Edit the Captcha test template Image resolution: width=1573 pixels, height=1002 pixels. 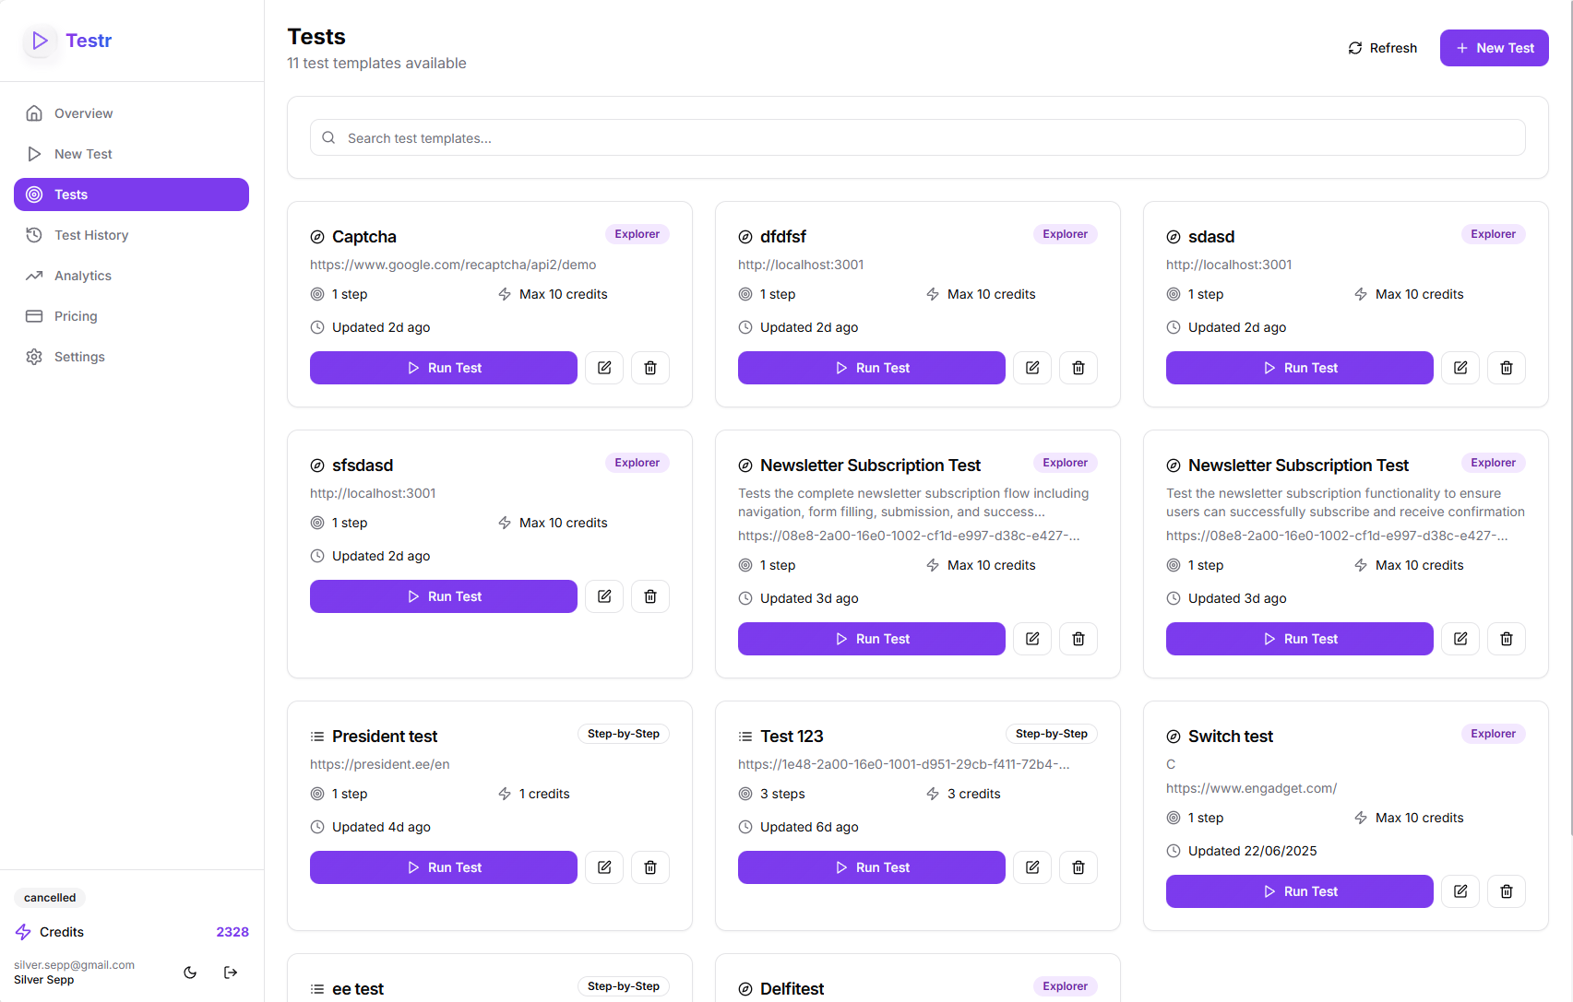(x=604, y=368)
